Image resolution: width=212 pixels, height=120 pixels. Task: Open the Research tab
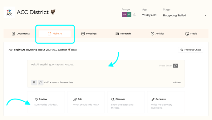123,34
